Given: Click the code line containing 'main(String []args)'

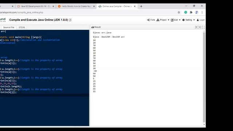Looking at the screenshot, I should pos(21,37).
